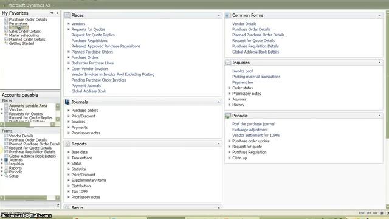
Task: Click the Common Forms section icon
Action: click(228, 15)
